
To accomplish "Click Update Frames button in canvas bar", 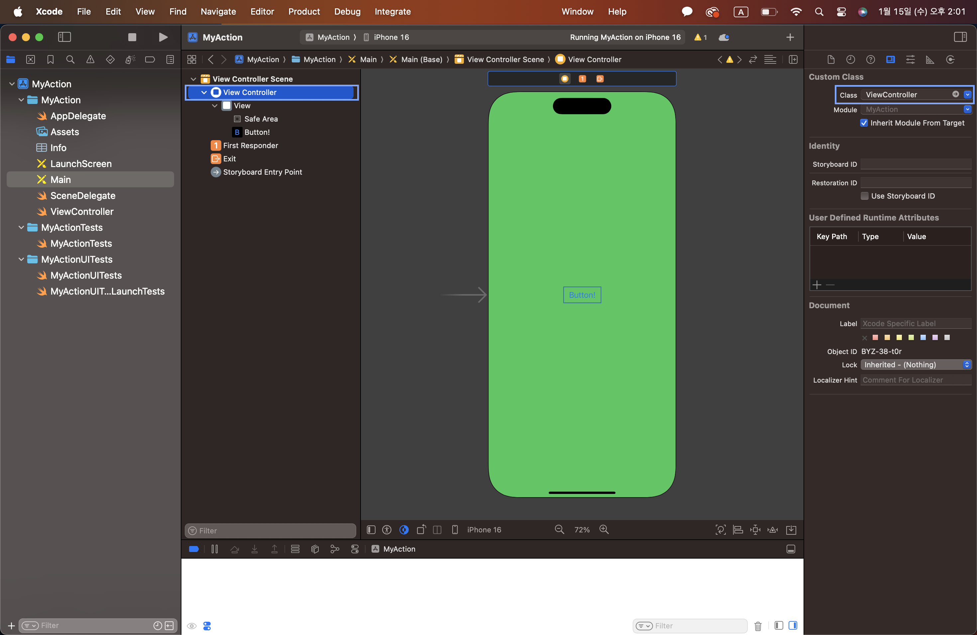I will (x=720, y=530).
